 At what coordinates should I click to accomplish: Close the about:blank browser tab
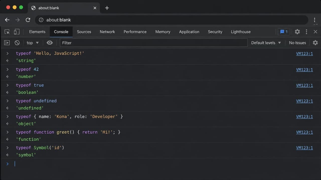[x=95, y=8]
